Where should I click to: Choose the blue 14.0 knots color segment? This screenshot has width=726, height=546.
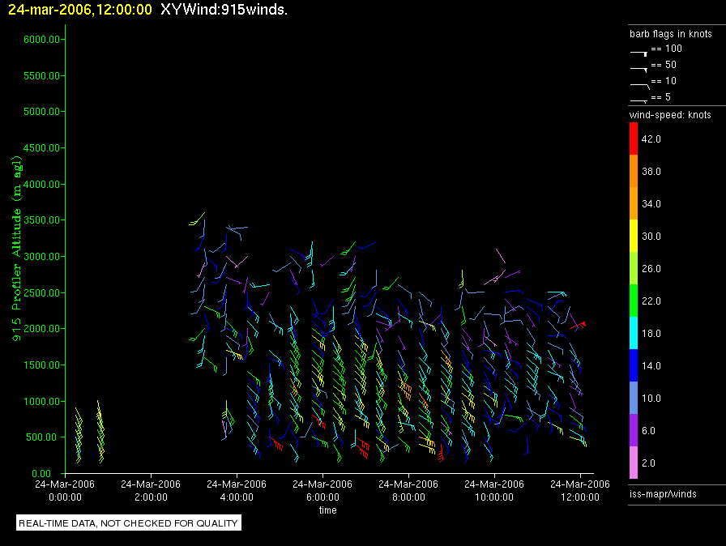click(634, 366)
